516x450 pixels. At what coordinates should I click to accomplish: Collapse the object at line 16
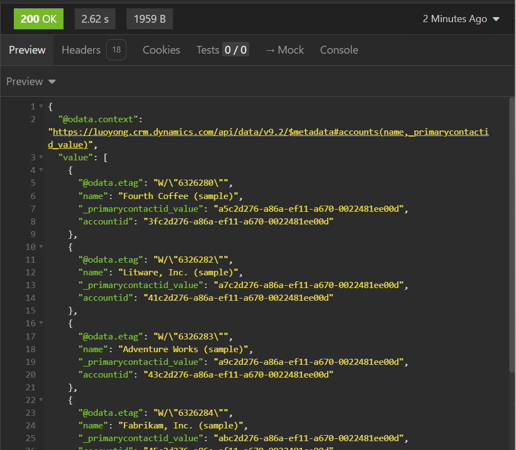pos(41,323)
